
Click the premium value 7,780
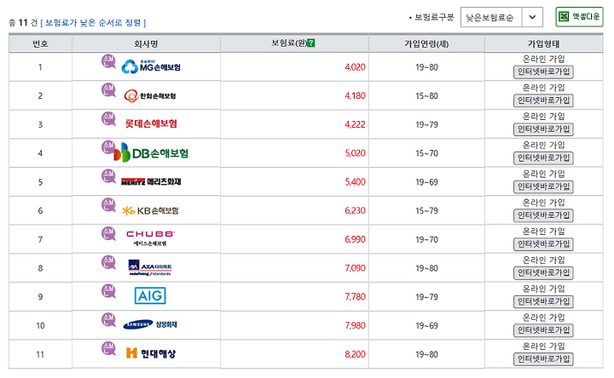pyautogui.click(x=355, y=297)
